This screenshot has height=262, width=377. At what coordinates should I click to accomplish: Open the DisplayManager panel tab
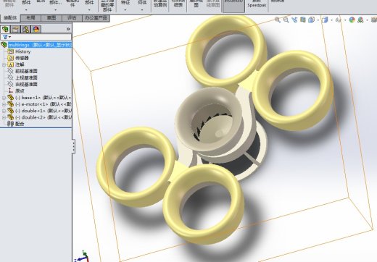pyautogui.click(x=36, y=30)
